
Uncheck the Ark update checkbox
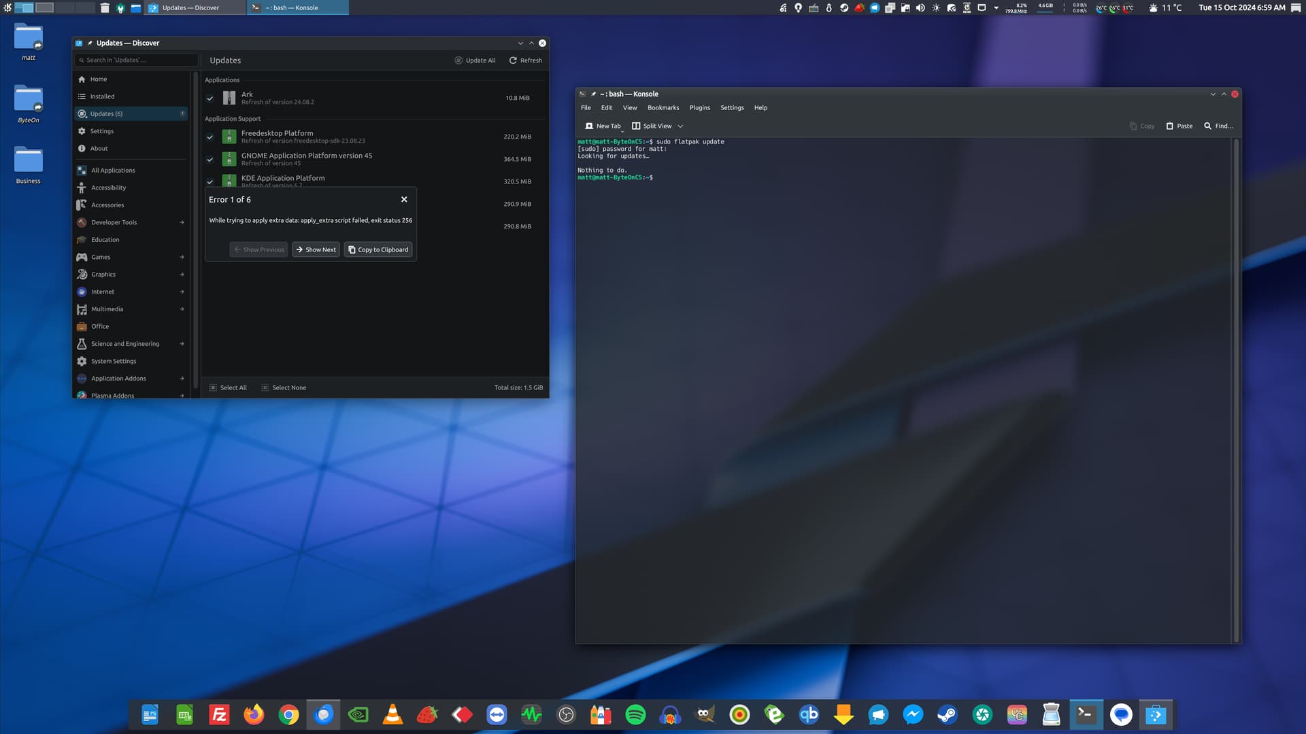pyautogui.click(x=210, y=98)
